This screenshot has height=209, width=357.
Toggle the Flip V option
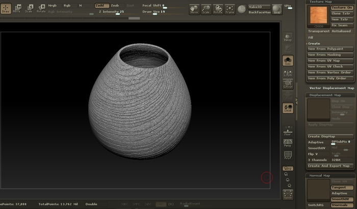point(319,154)
